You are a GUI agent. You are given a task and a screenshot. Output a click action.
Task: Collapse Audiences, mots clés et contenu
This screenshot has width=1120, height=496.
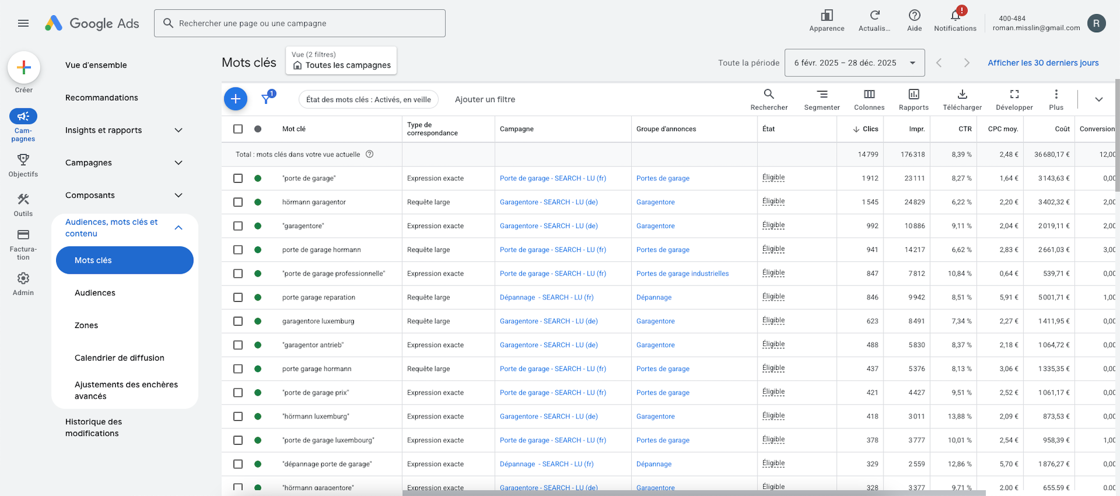[x=179, y=228]
